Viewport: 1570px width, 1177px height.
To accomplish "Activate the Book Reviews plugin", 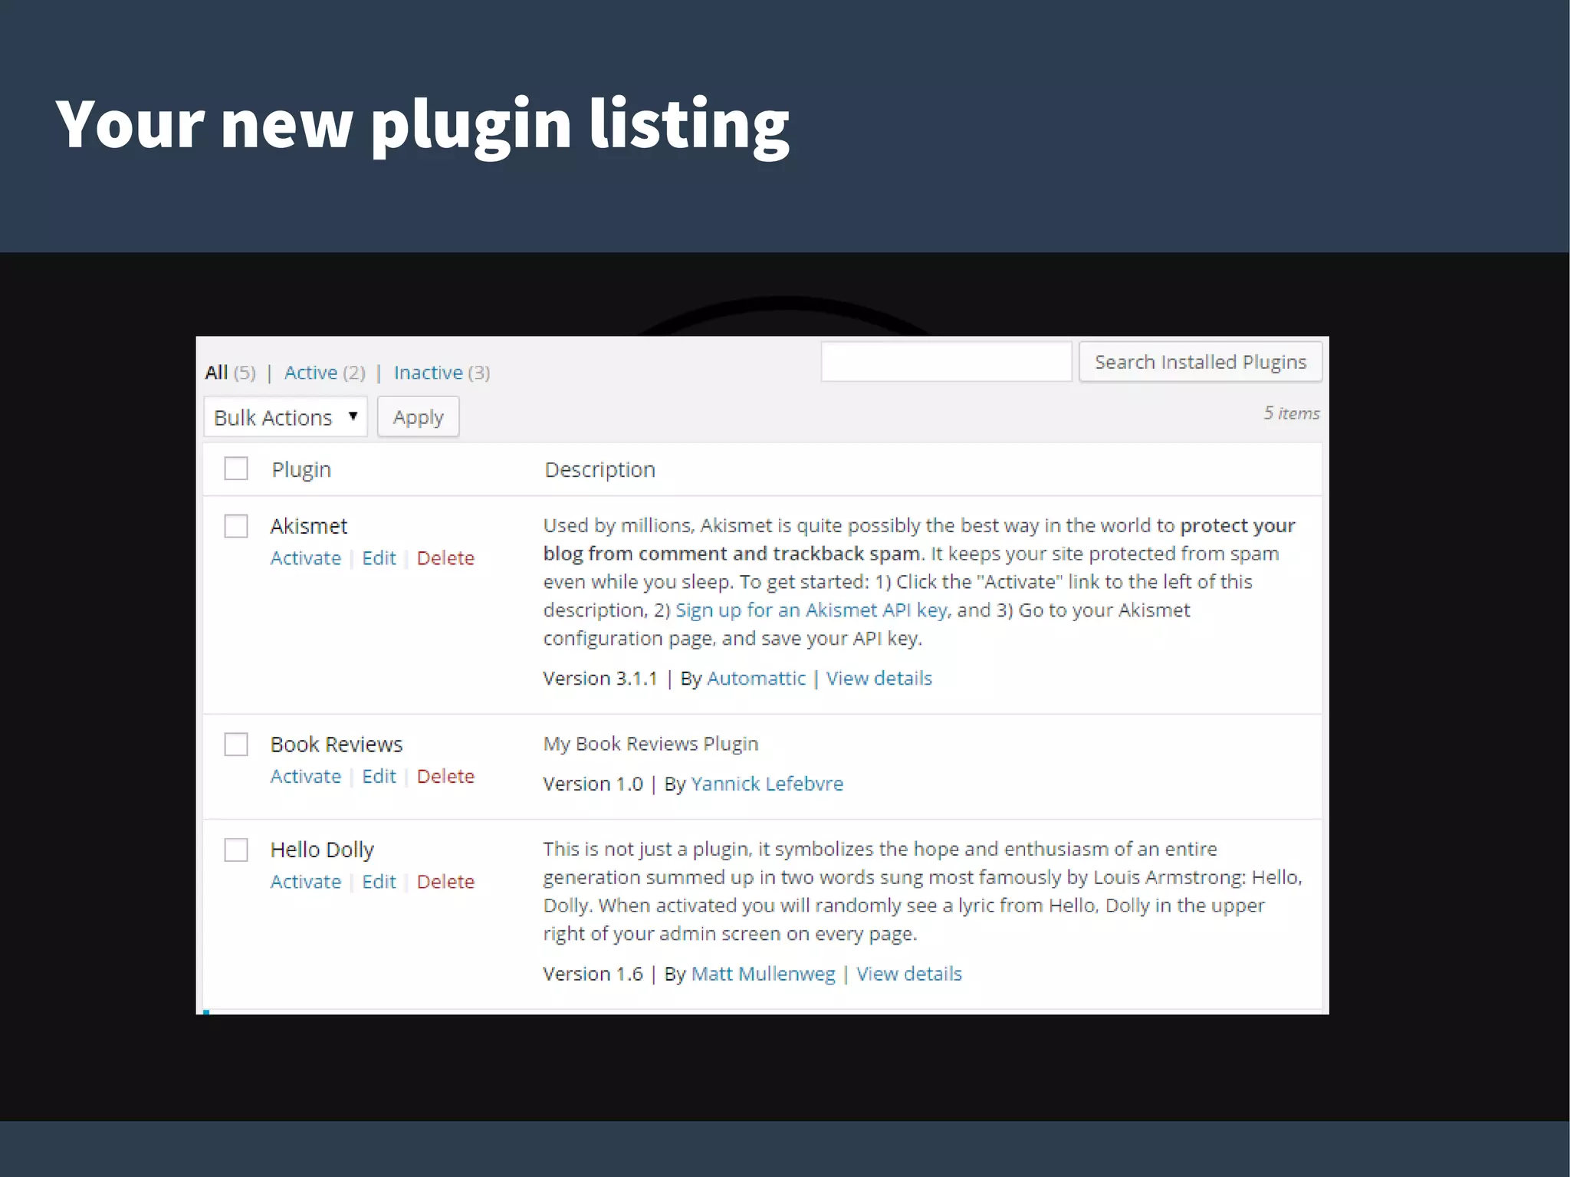I will point(305,776).
